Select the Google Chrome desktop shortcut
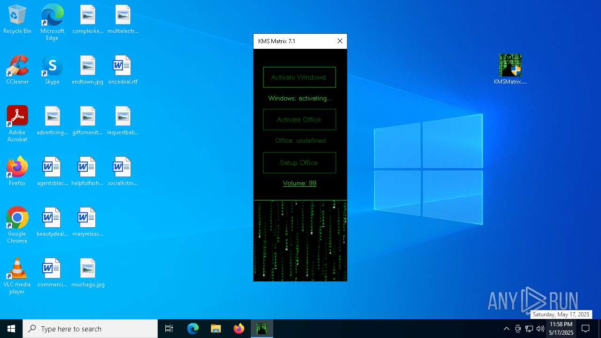 [x=17, y=225]
